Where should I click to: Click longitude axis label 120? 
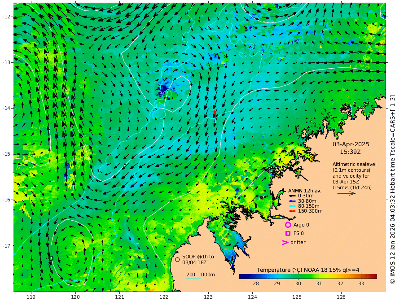pyautogui.click(x=75, y=297)
